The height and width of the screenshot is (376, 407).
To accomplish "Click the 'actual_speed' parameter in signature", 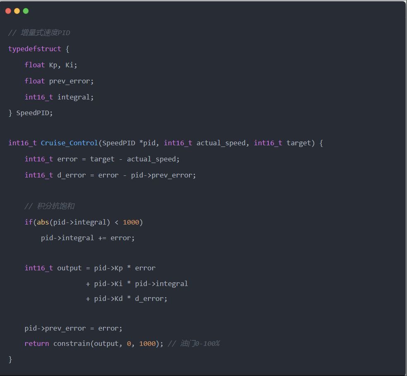I will [221, 143].
